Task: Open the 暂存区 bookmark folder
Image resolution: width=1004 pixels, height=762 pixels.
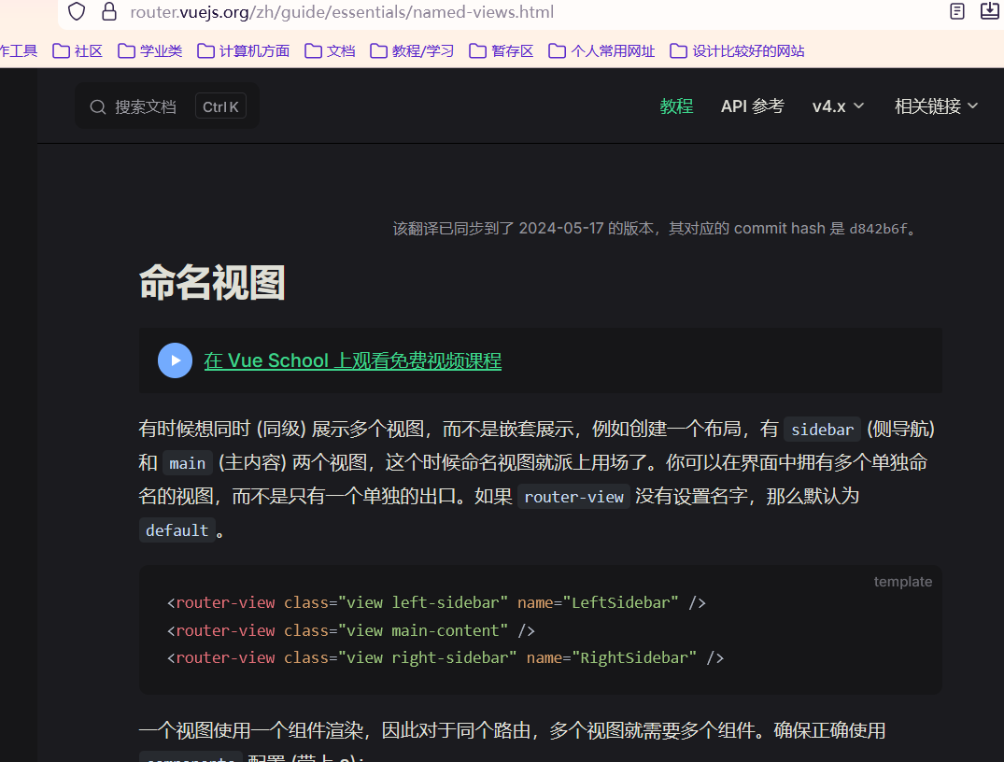Action: [x=502, y=51]
